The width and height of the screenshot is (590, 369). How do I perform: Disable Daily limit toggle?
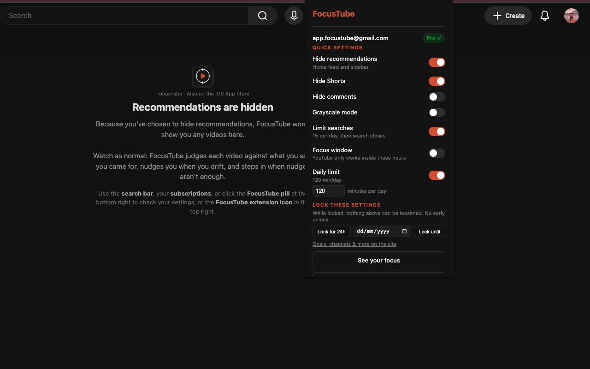[x=437, y=175]
